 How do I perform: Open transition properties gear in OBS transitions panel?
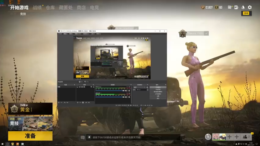click(x=147, y=87)
